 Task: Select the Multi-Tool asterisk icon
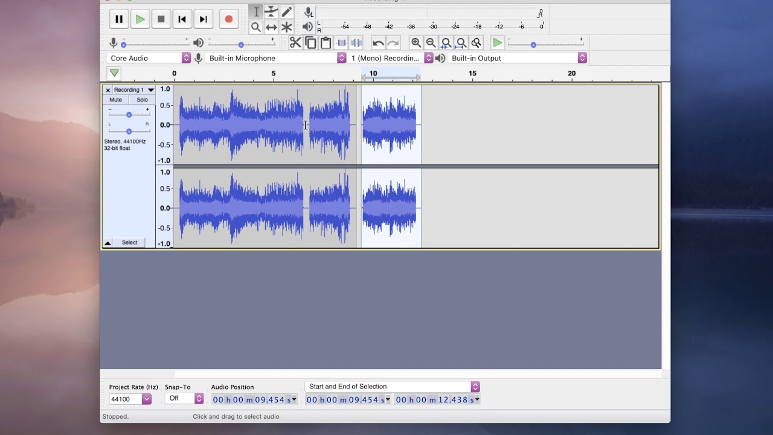pos(286,27)
